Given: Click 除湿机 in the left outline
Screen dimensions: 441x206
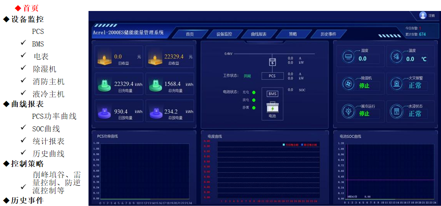Looking at the screenshot, I should (x=44, y=69).
